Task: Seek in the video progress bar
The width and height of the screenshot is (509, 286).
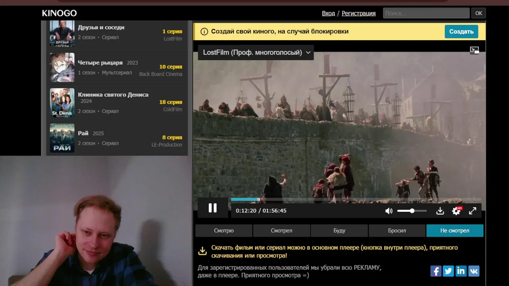Action: (356, 199)
